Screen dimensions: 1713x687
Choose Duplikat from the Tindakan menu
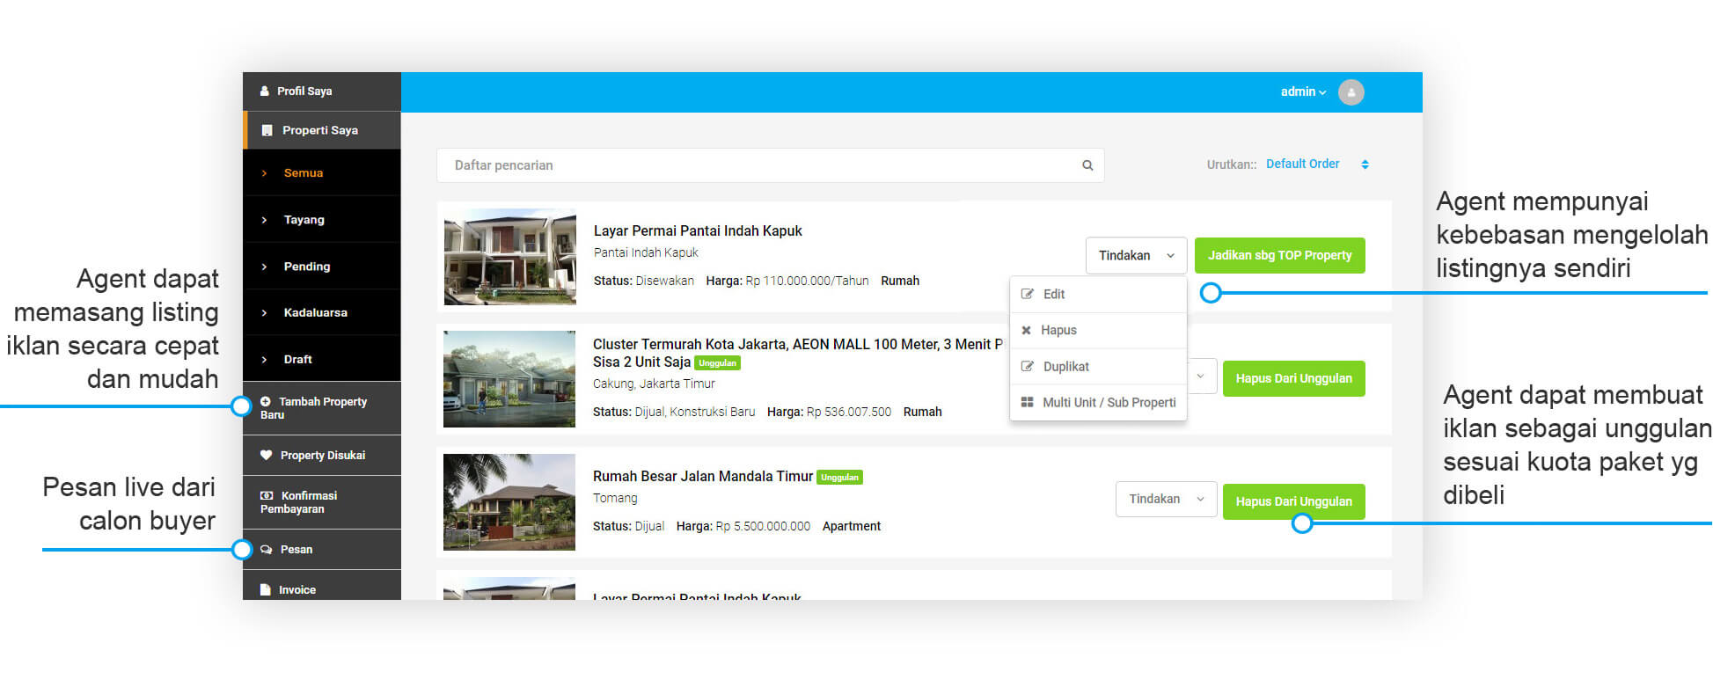[x=1098, y=366]
